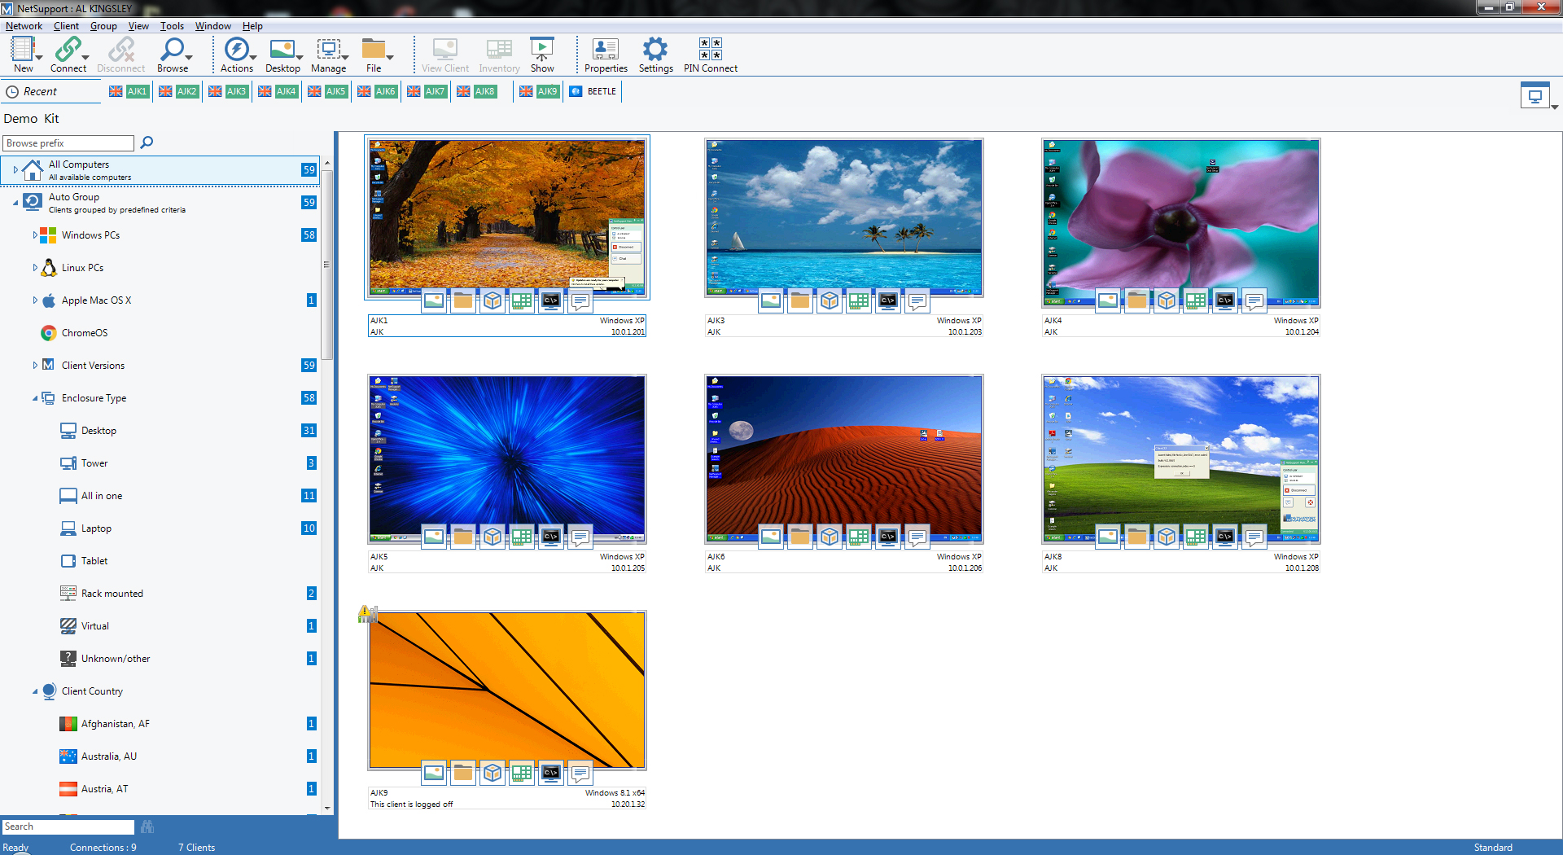Click the Properties toolbar icon

[x=606, y=55]
